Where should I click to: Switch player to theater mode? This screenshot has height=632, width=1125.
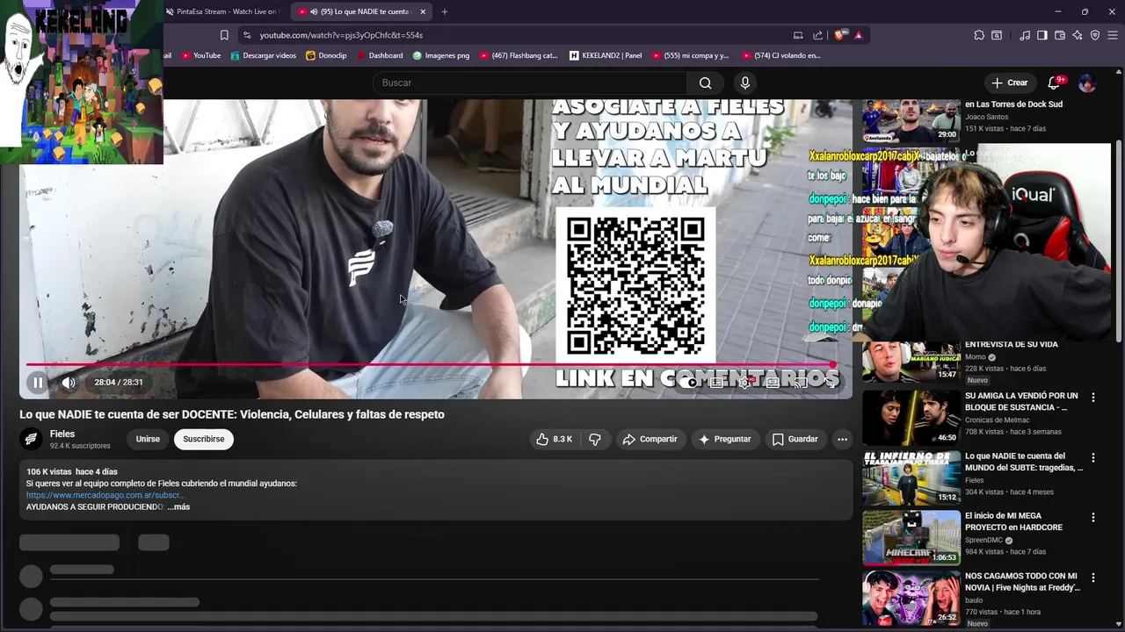[x=773, y=383]
